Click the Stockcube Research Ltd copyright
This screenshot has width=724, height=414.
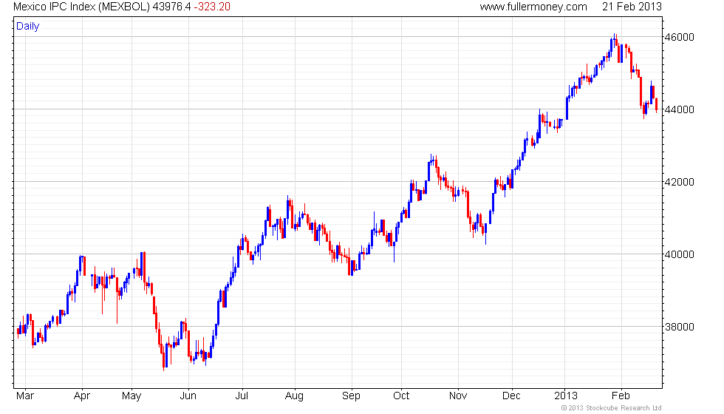(612, 408)
